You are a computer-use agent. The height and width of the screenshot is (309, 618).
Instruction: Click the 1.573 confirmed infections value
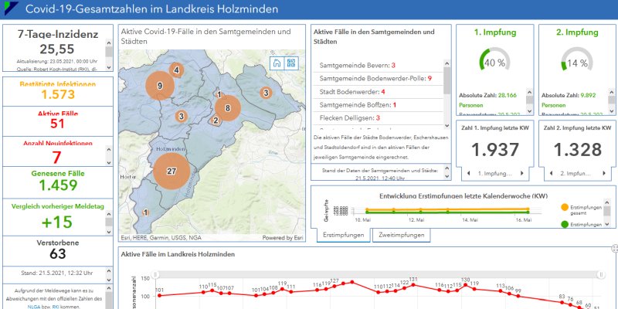click(x=57, y=94)
